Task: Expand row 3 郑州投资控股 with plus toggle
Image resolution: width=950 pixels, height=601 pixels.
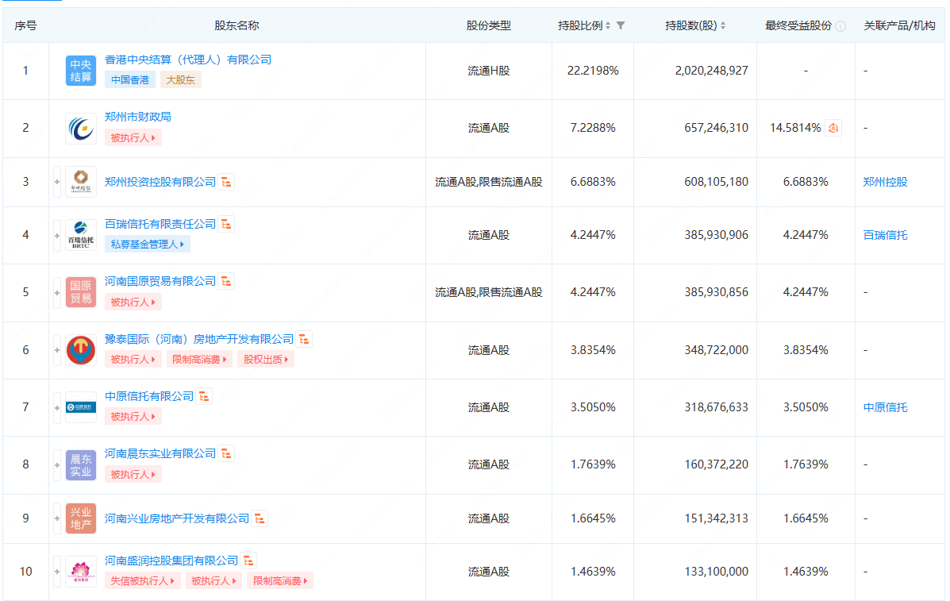Action: (57, 182)
